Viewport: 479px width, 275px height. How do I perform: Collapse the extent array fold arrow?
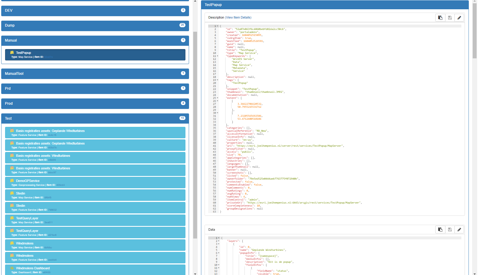tap(218, 98)
